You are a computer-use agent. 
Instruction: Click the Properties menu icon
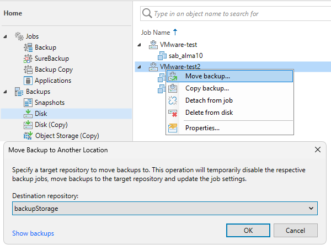[x=173, y=128]
